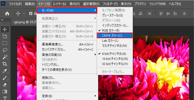
Task: Select the Eyedropper tool
Action: (5, 71)
